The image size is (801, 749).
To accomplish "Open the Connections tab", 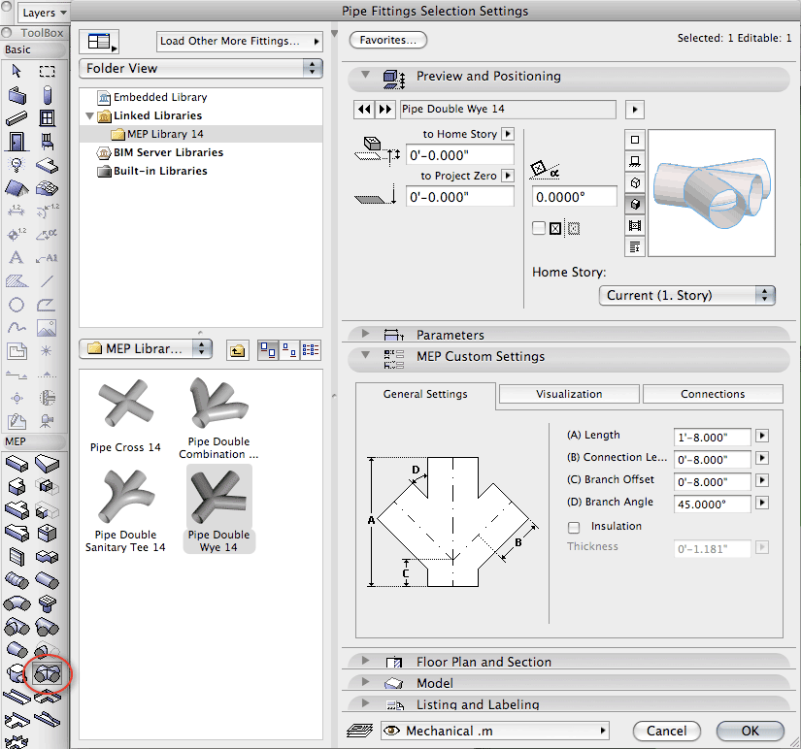I will tap(713, 394).
